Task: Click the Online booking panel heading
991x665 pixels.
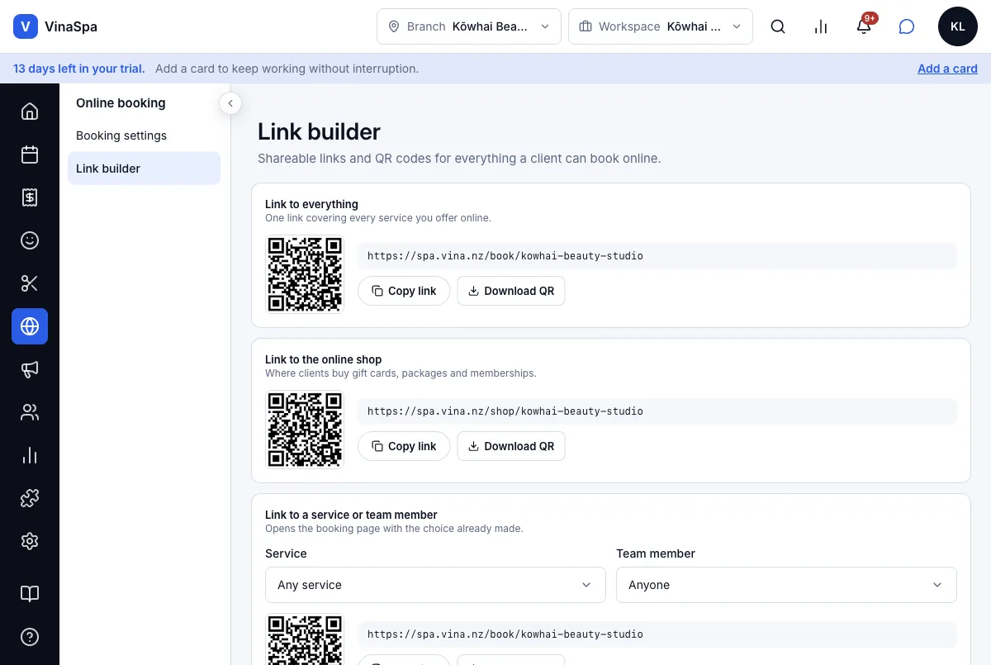Action: 121,103
